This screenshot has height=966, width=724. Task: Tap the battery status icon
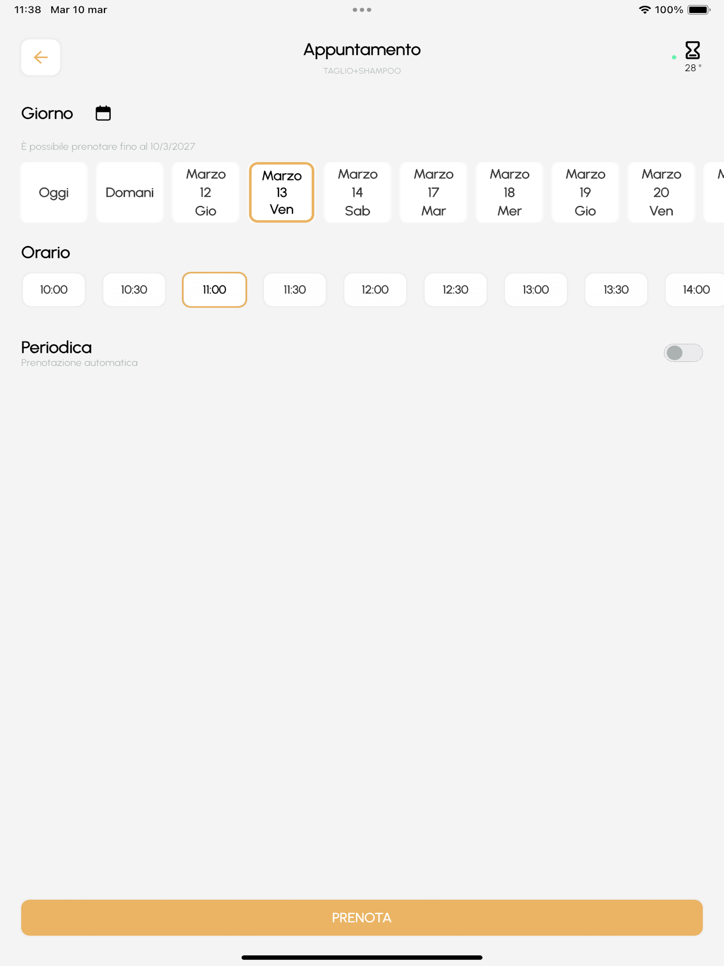pos(699,10)
